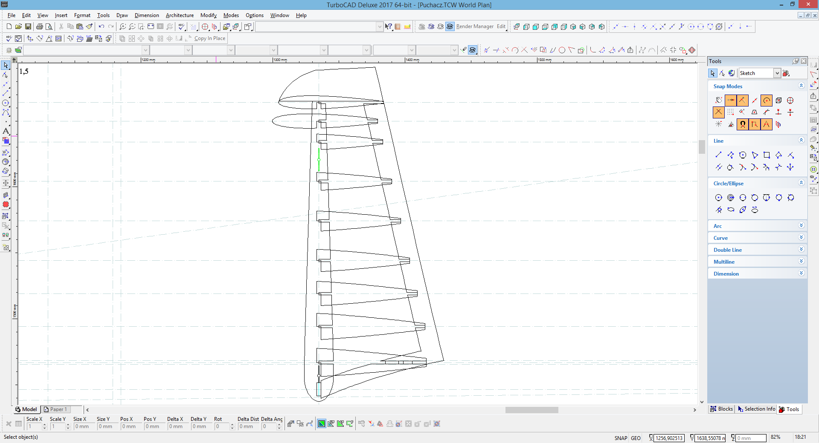Image resolution: width=819 pixels, height=443 pixels.
Task: Click the Render Manager button
Action: 474,26
